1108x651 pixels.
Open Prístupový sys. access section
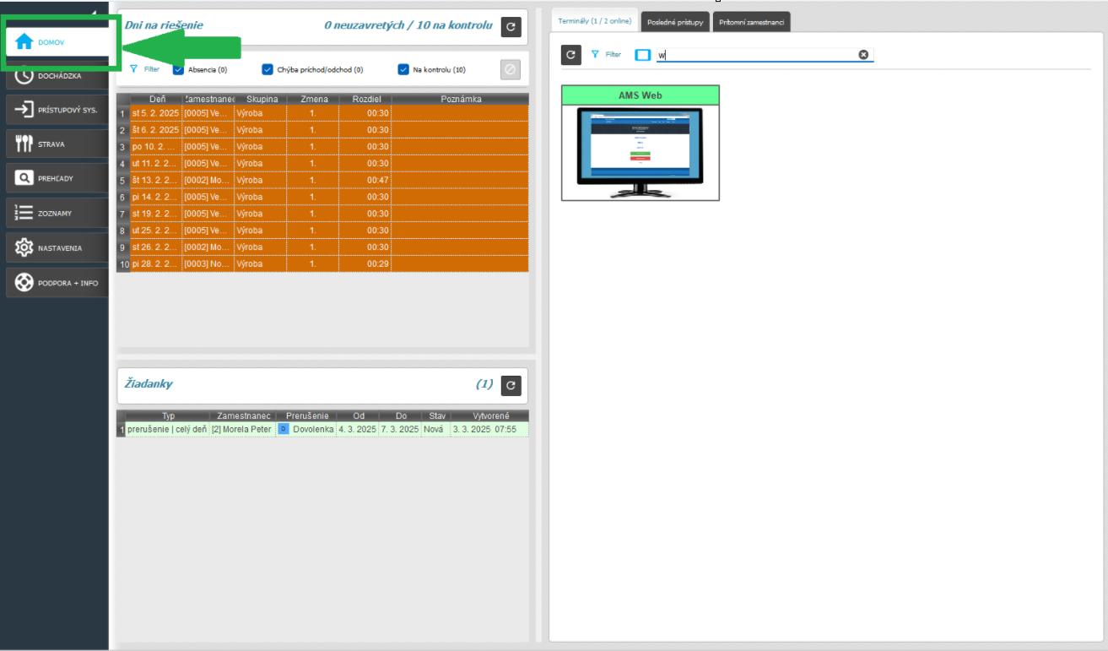56,110
